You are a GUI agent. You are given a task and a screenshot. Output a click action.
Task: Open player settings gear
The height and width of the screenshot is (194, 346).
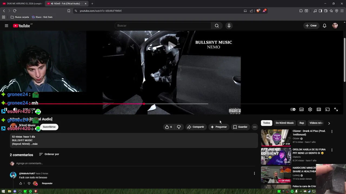310,109
